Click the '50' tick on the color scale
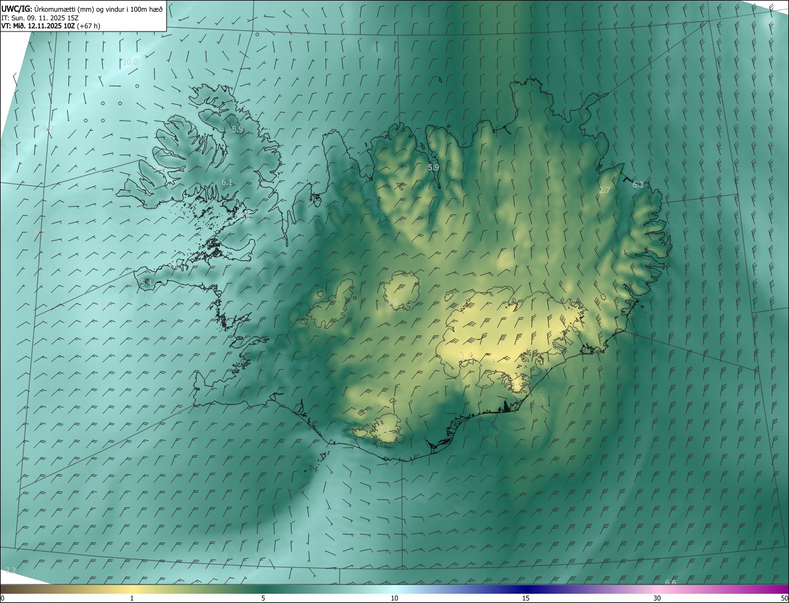The image size is (789, 603). click(784, 599)
